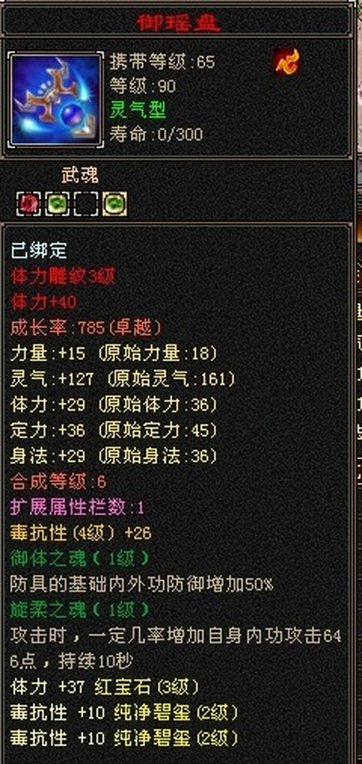Select the empty gem socket slot
The width and height of the screenshot is (362, 764).
86,204
